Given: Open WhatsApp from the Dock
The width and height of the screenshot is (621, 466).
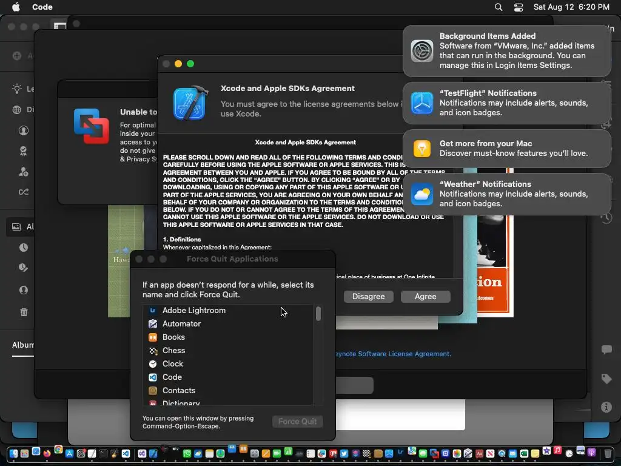Looking at the screenshot, I should [x=187, y=454].
